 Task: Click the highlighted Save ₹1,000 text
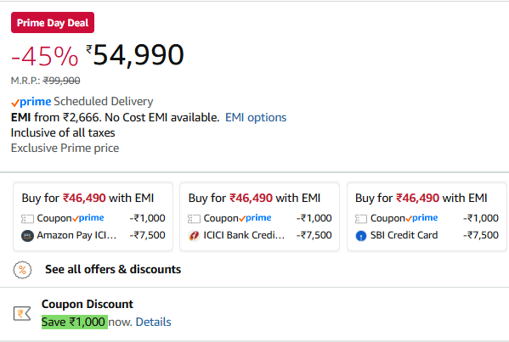pos(75,322)
